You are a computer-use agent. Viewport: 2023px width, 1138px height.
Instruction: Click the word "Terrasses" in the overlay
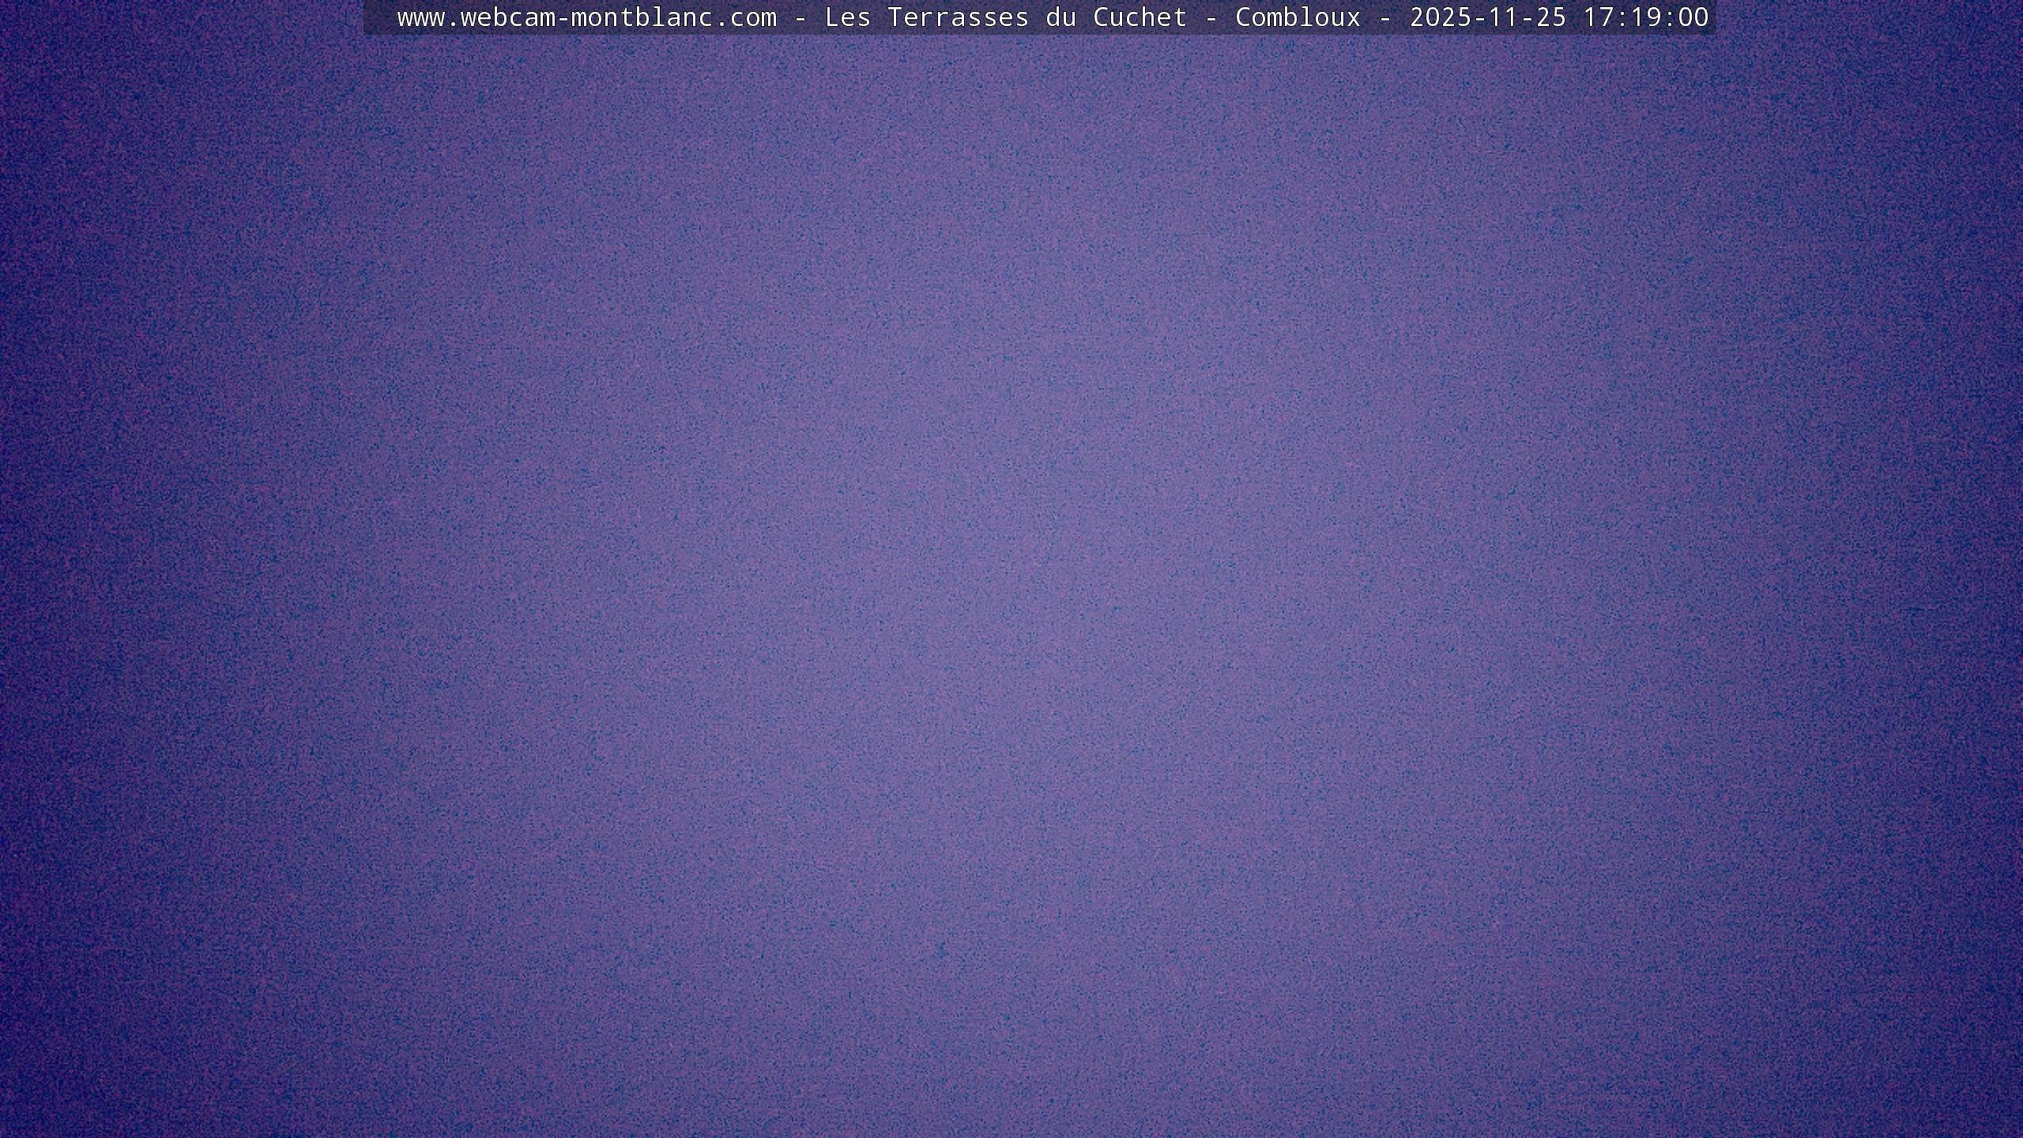(958, 17)
